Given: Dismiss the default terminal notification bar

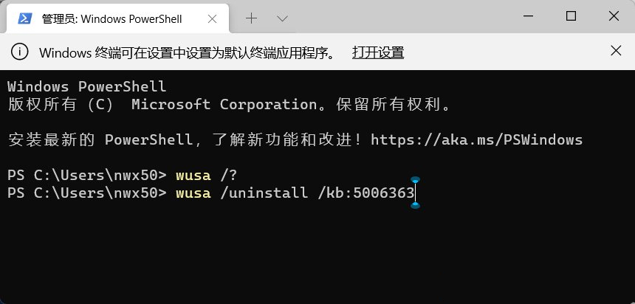Looking at the screenshot, I should click(x=616, y=51).
